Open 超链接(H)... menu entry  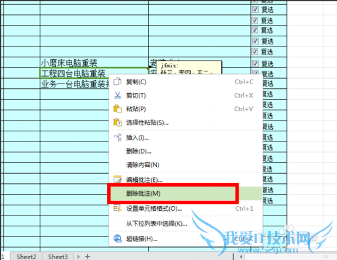(x=186, y=238)
